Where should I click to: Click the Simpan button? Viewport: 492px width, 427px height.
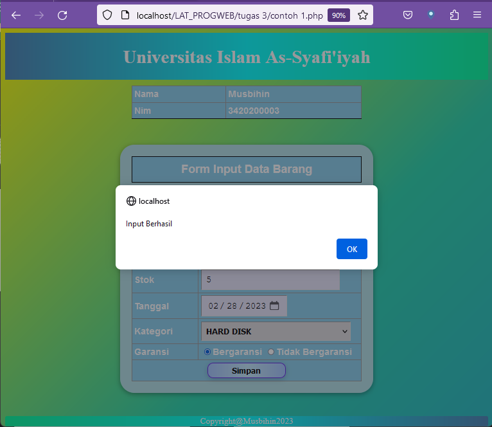(x=246, y=371)
